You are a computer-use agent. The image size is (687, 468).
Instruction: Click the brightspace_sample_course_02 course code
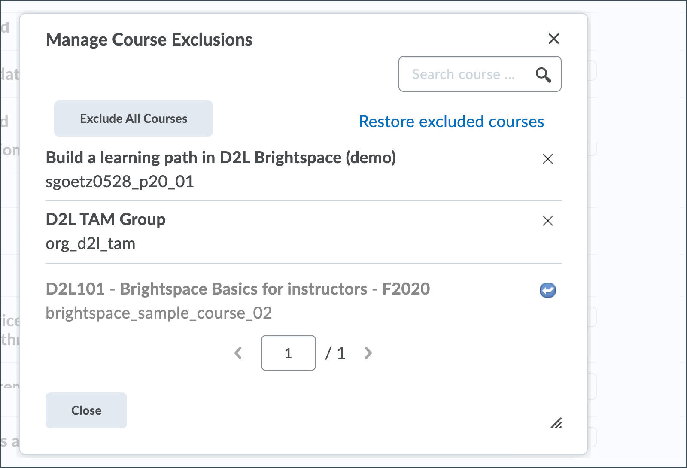(x=159, y=313)
